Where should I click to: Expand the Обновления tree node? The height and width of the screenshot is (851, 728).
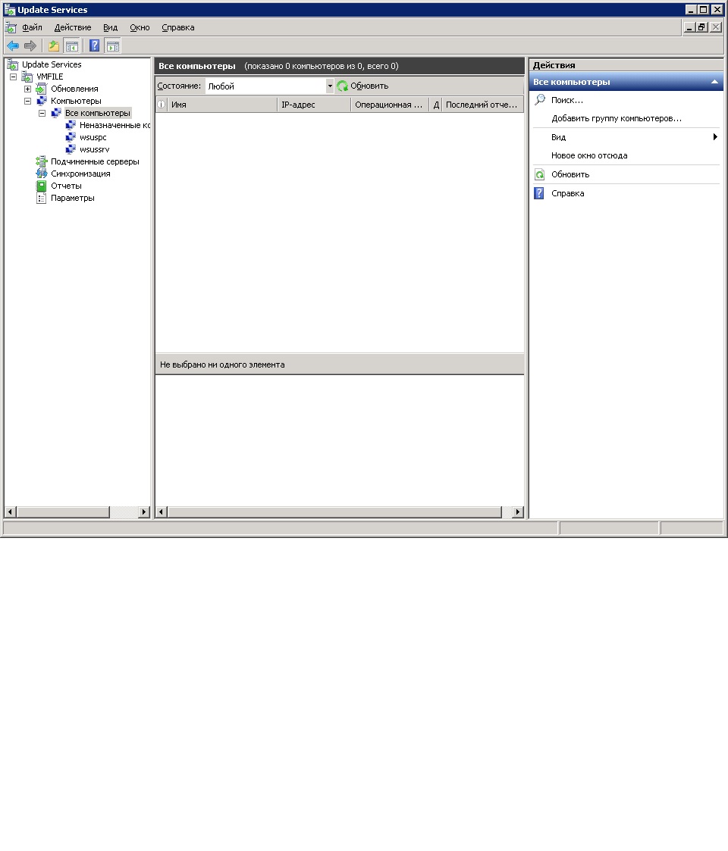(28, 89)
